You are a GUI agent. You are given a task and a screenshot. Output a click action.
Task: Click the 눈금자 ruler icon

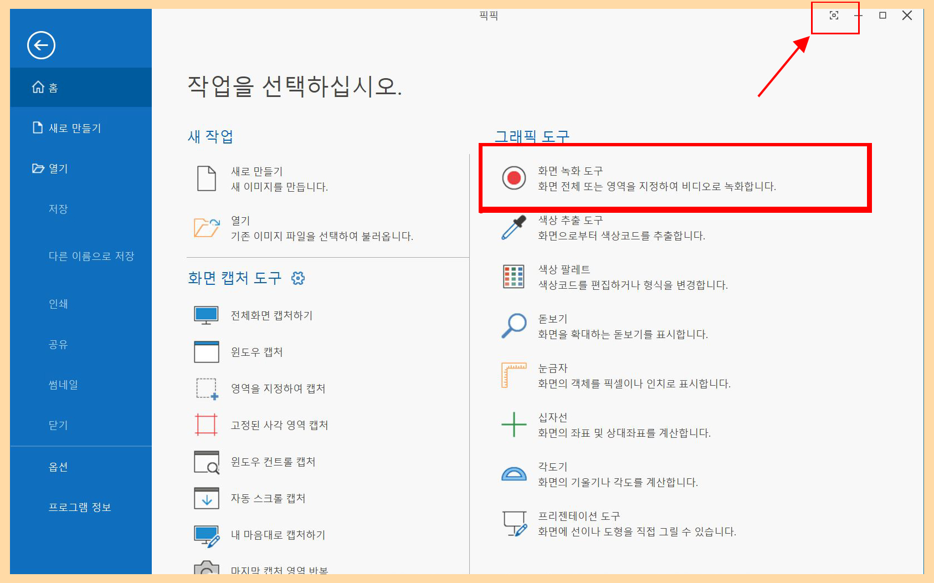(514, 375)
